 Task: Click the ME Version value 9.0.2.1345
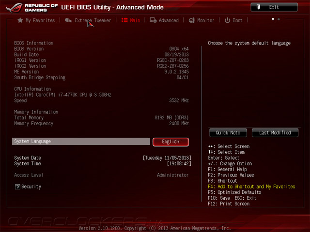176,72
